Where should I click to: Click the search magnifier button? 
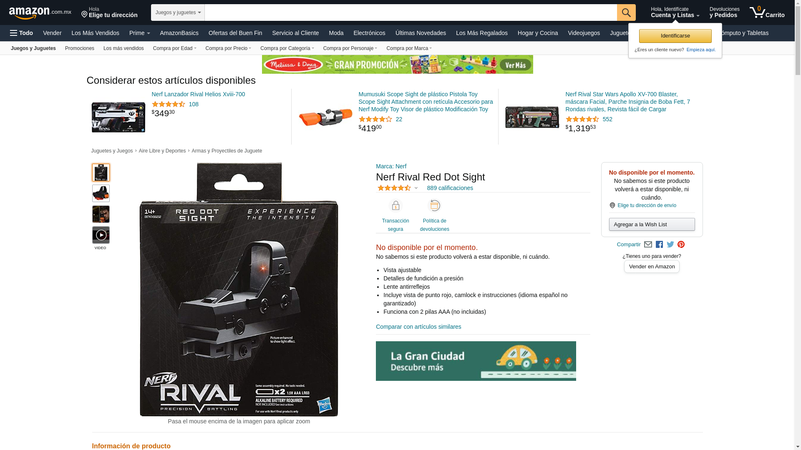coord(626,12)
